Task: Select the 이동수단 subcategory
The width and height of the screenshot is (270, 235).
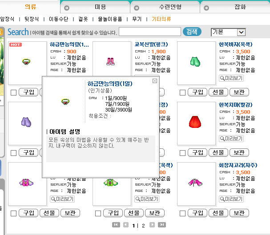Action: (x=59, y=19)
